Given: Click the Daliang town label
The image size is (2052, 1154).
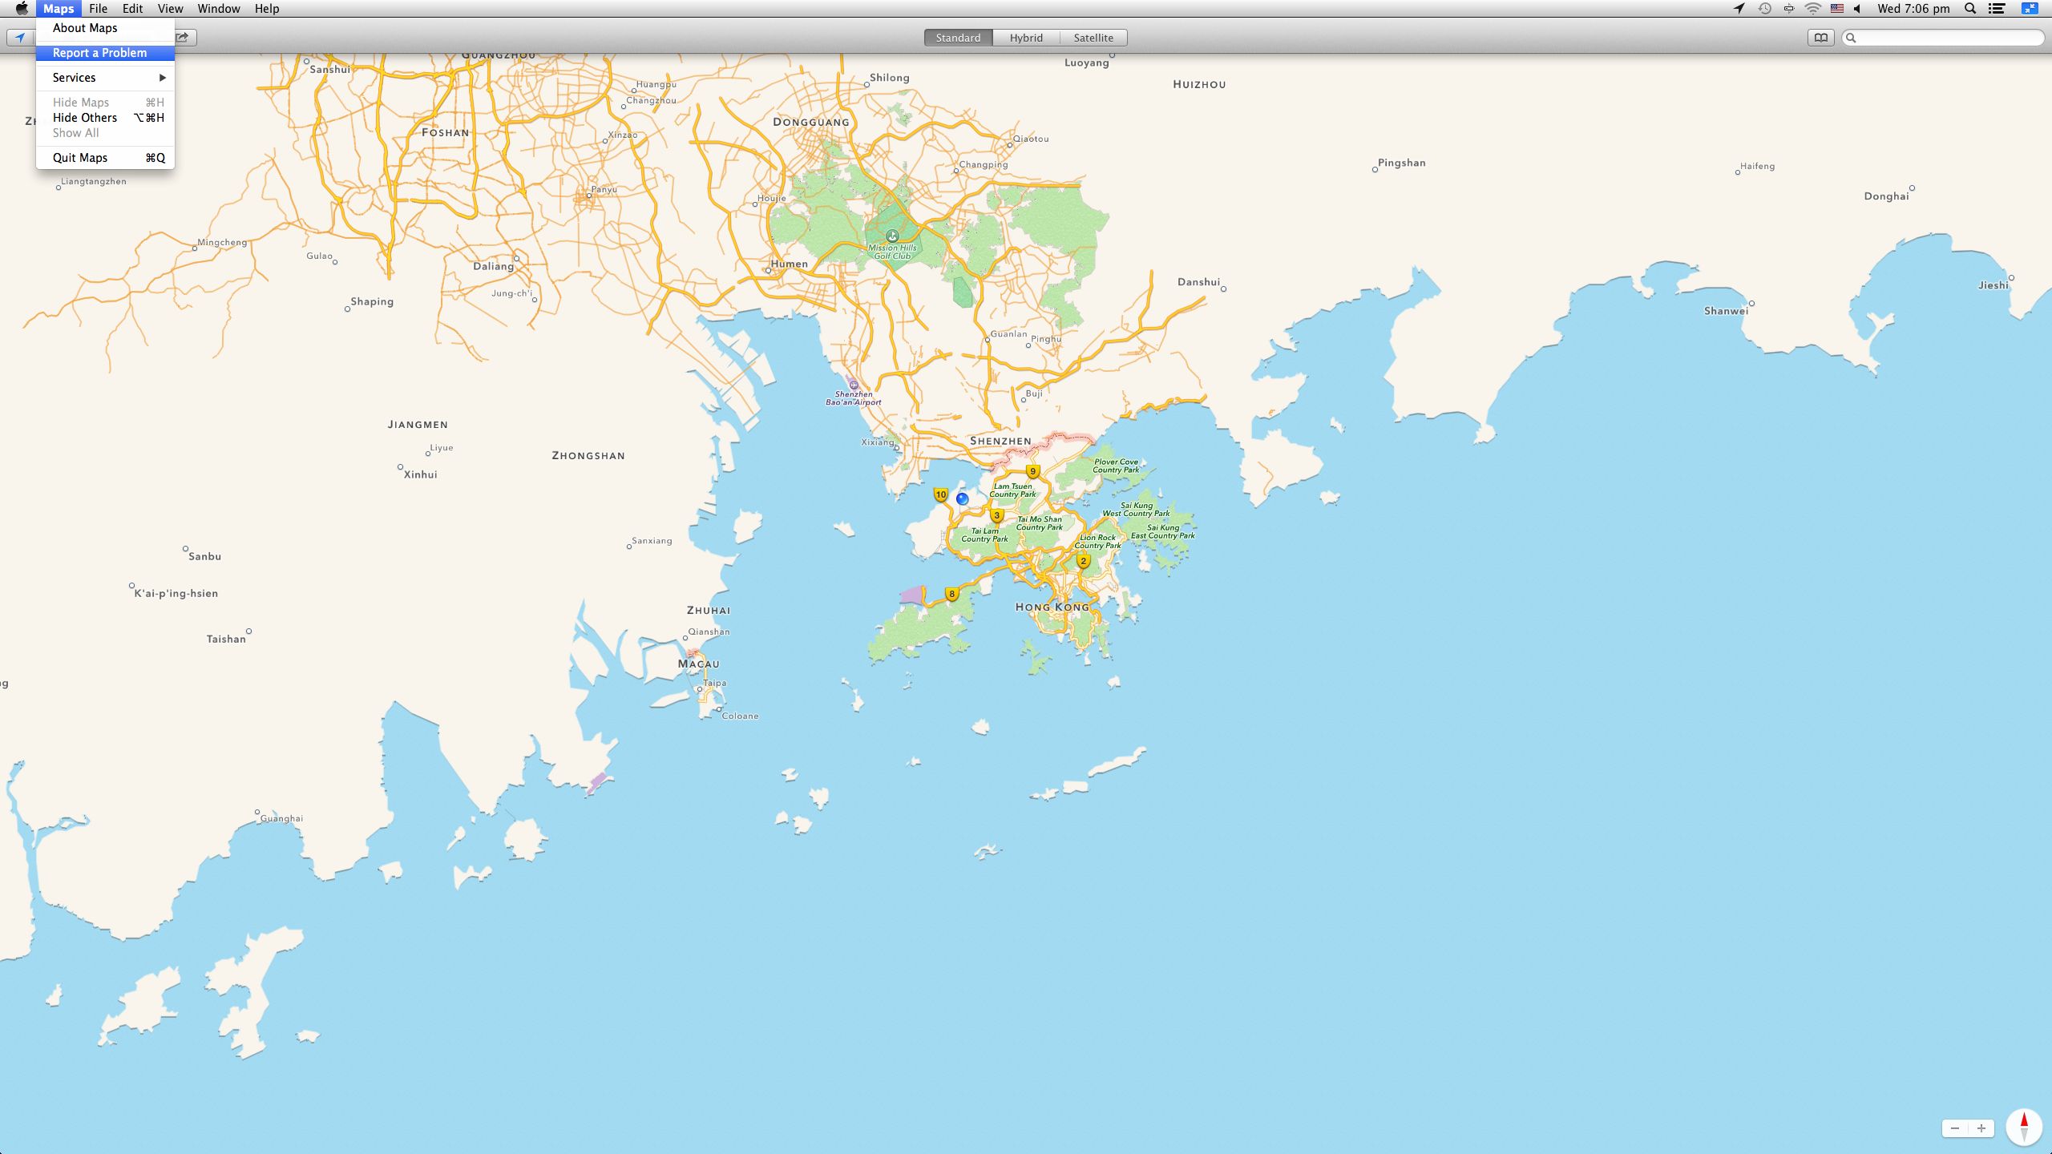Looking at the screenshot, I should pyautogui.click(x=493, y=266).
